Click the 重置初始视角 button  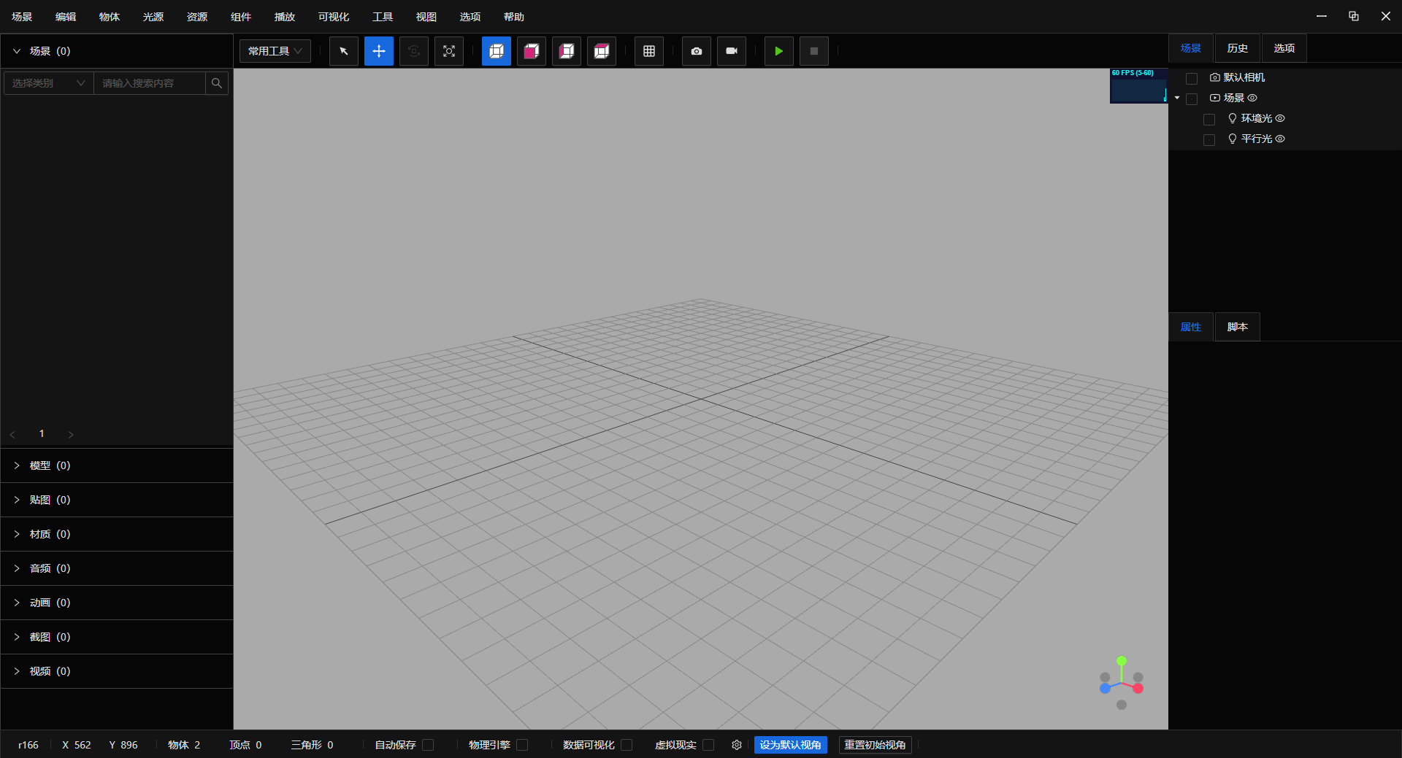(x=875, y=745)
